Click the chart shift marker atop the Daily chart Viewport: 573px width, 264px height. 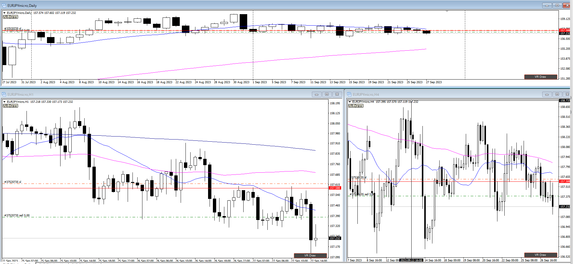pos(447,11)
